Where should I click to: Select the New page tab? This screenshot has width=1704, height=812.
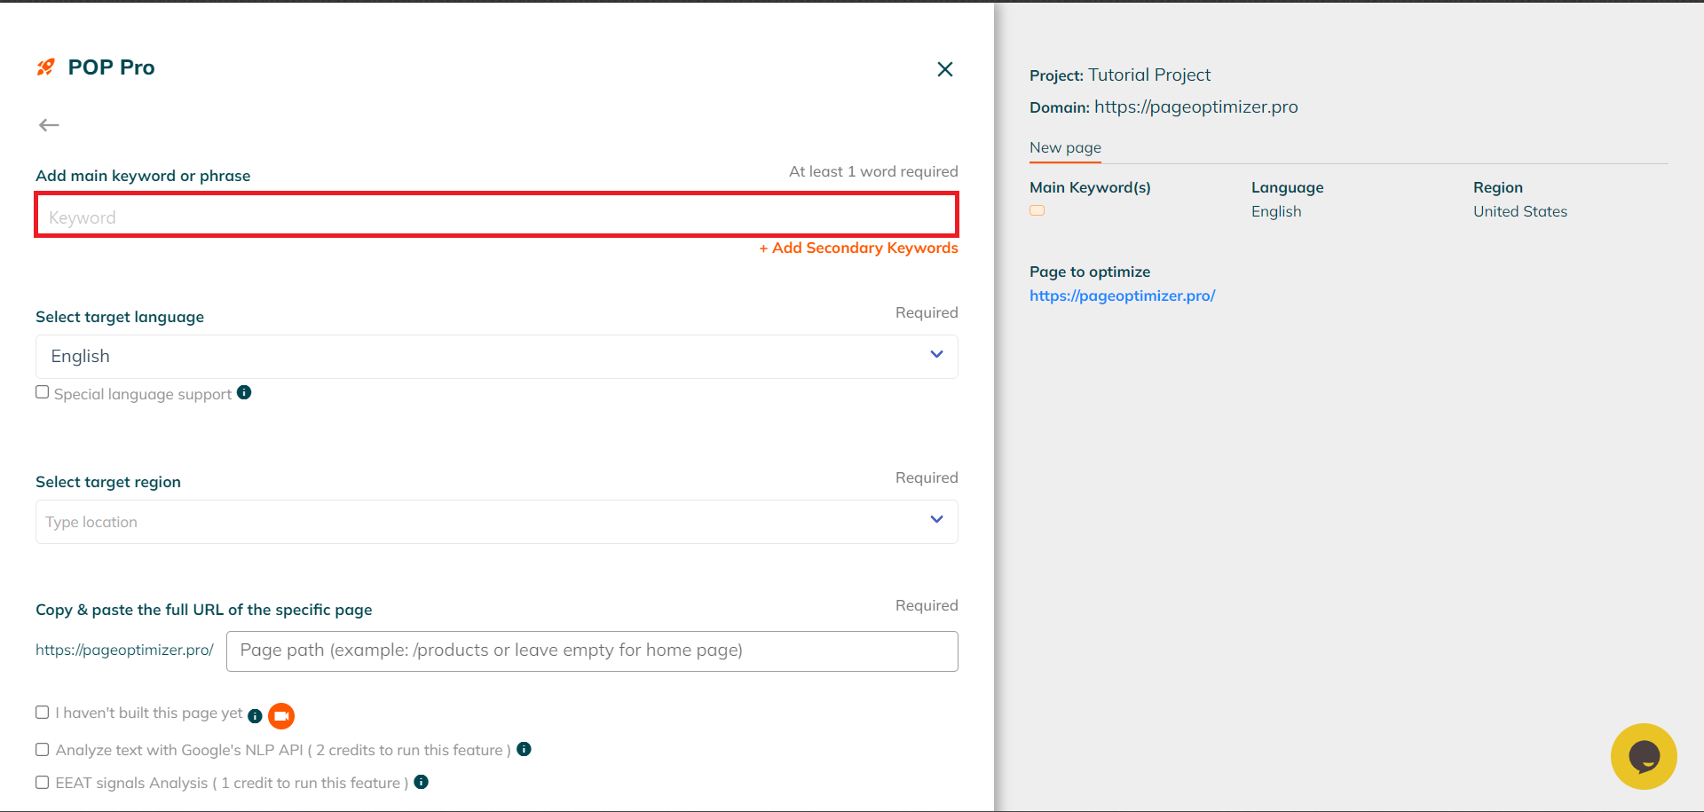(1065, 147)
